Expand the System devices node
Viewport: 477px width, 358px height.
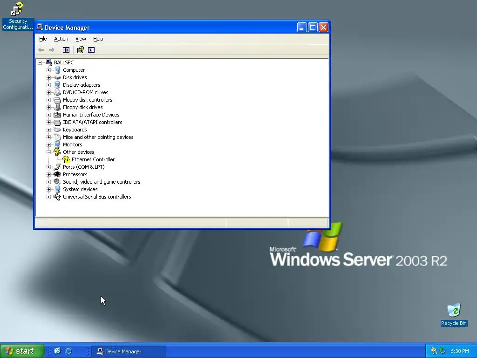48,189
